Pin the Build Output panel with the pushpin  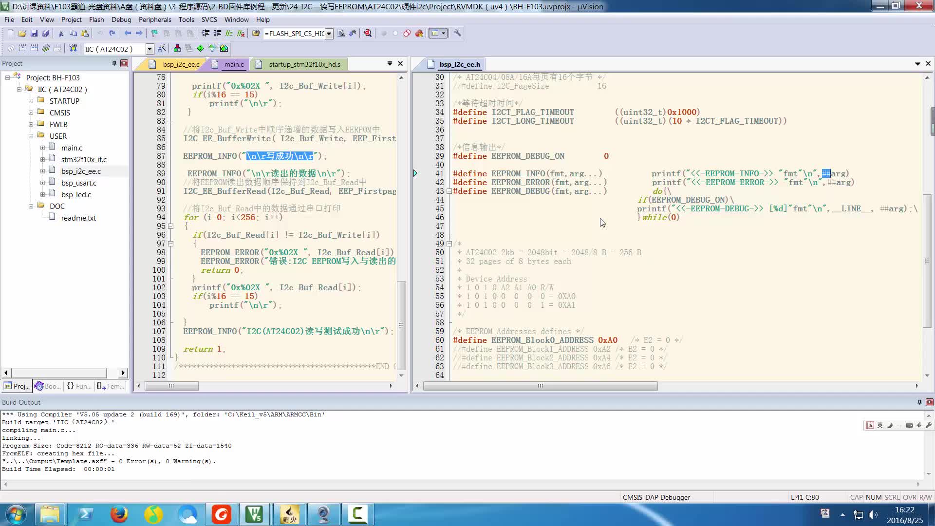919,402
